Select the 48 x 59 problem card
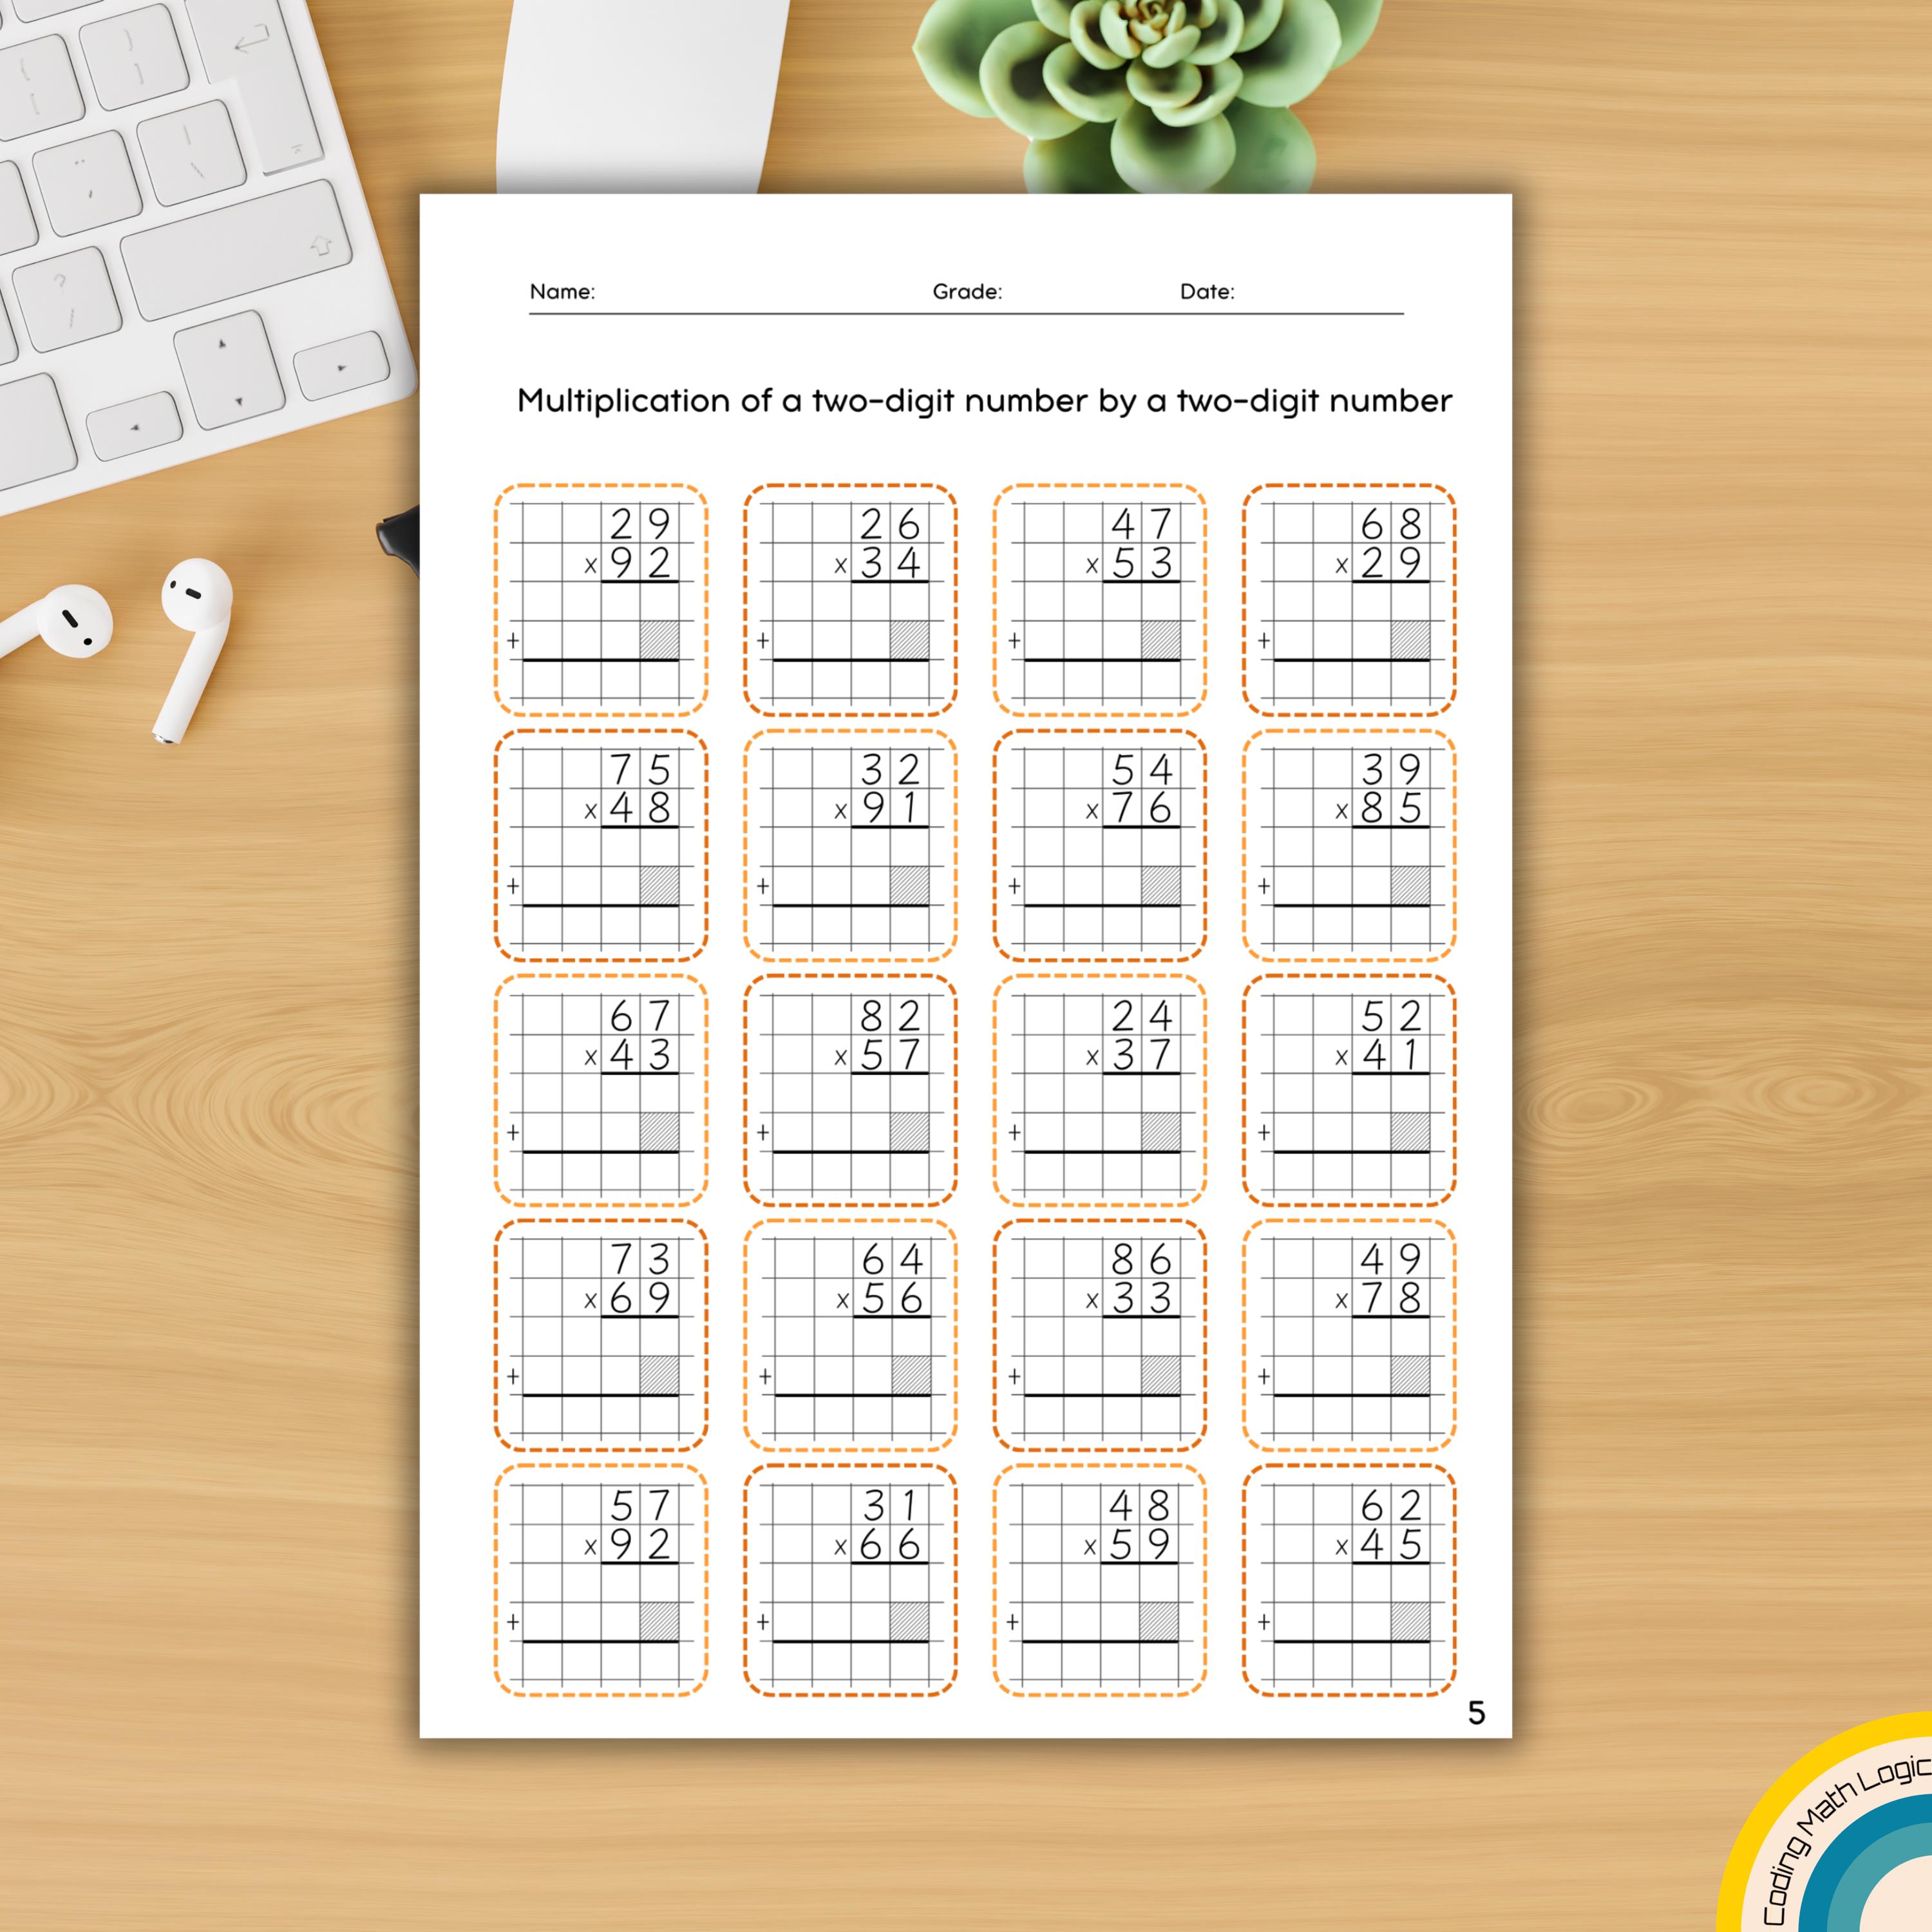 pyautogui.click(x=1100, y=1581)
